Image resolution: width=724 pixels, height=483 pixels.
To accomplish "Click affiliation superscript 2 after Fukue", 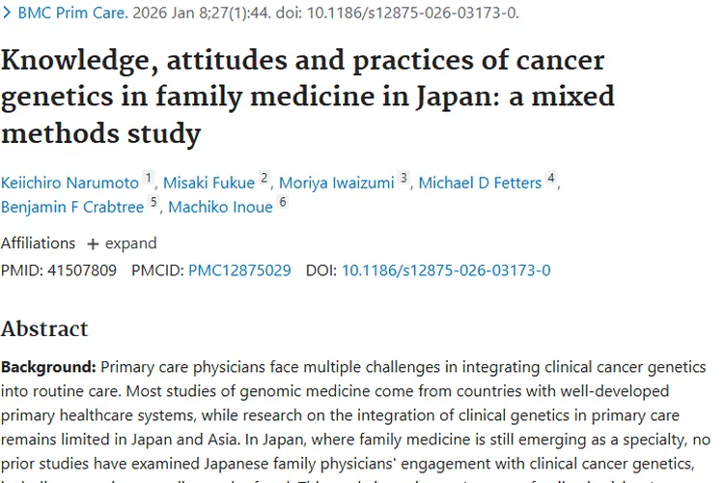I will [x=265, y=178].
